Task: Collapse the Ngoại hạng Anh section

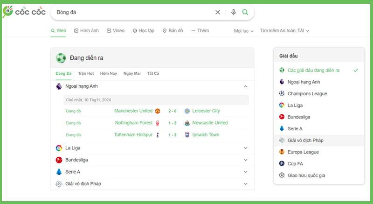Action: click(x=246, y=86)
